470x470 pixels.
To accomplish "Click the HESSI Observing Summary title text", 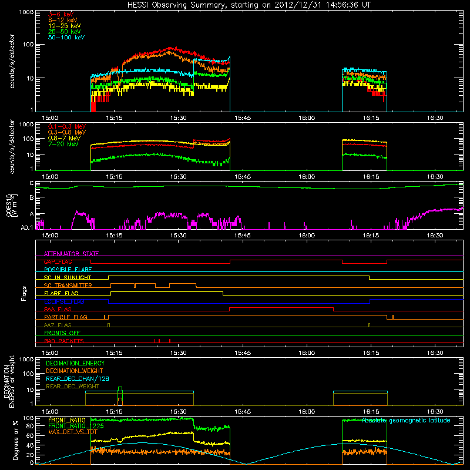I will [x=249, y=5].
